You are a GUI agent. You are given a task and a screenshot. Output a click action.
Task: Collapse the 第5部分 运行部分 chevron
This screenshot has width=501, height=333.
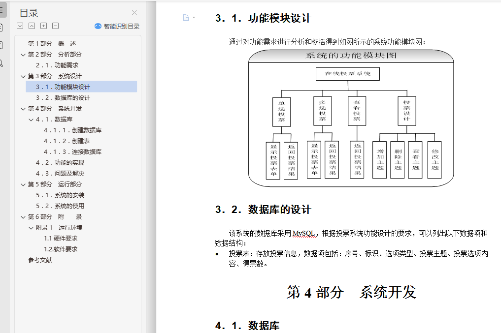23,184
